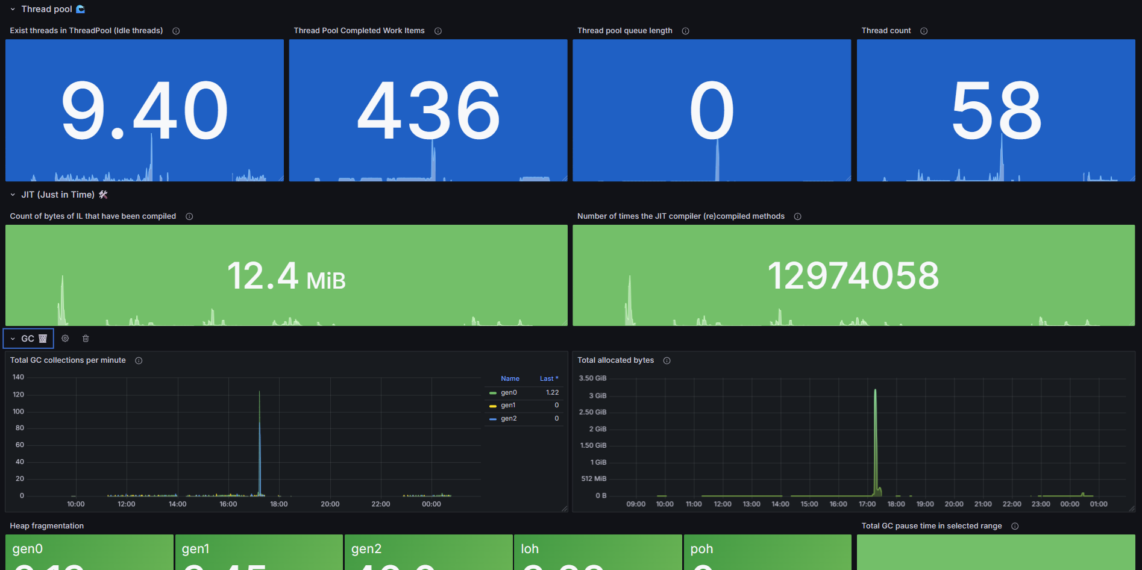Sort legend by Last * column
The image size is (1142, 570).
[x=549, y=378]
